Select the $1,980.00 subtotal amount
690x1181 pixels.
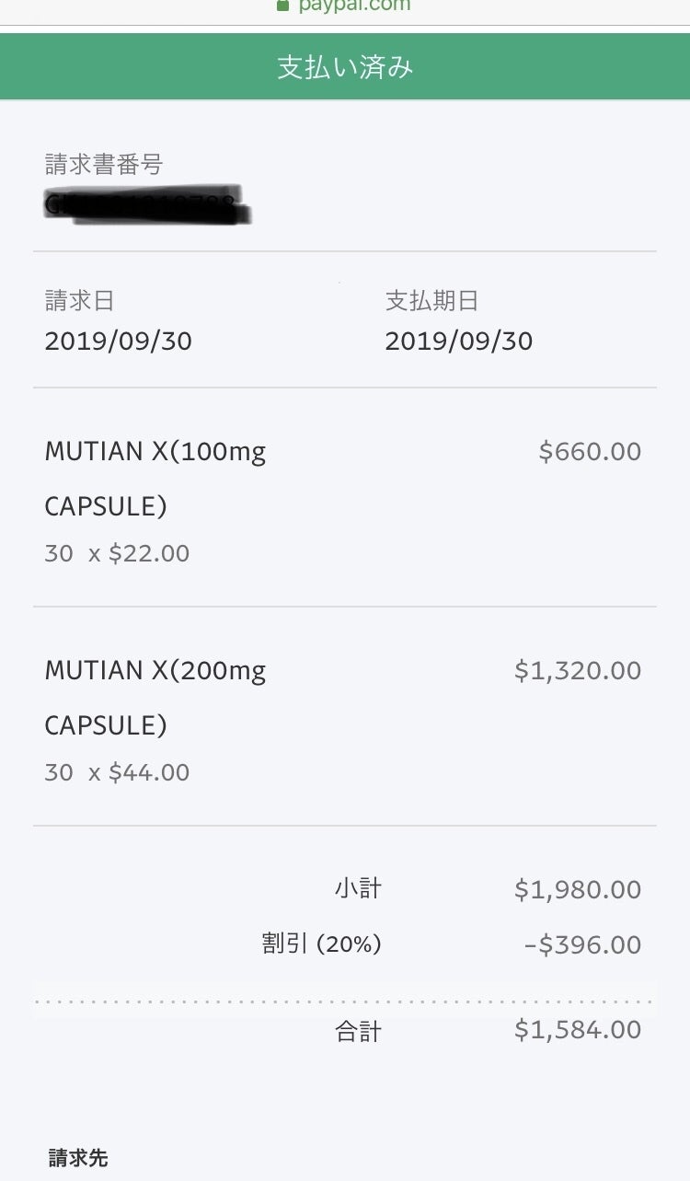(x=578, y=889)
